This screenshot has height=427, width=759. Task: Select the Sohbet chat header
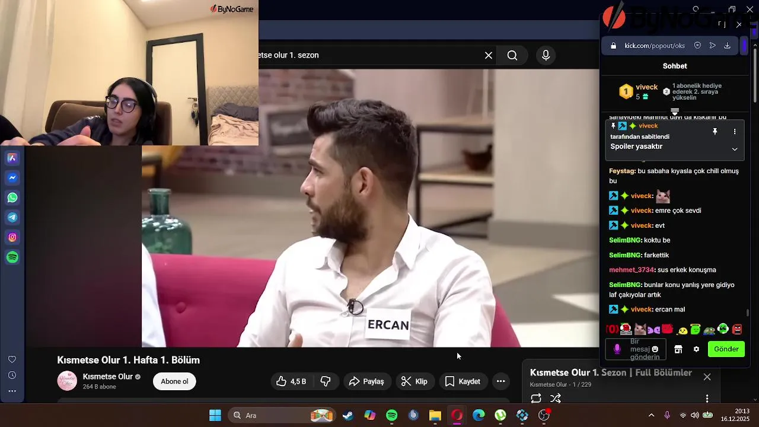click(675, 66)
